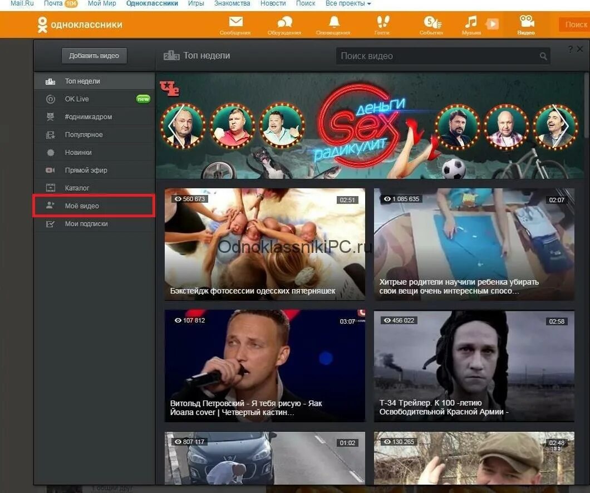This screenshot has height=493, width=590.
Task: Focus the Поиск видео input field
Action: click(x=443, y=56)
